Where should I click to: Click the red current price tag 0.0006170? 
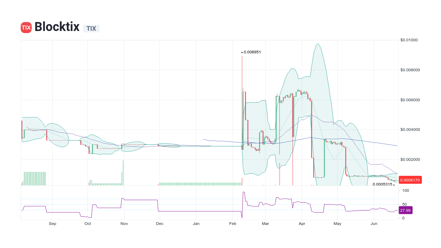[410, 180]
